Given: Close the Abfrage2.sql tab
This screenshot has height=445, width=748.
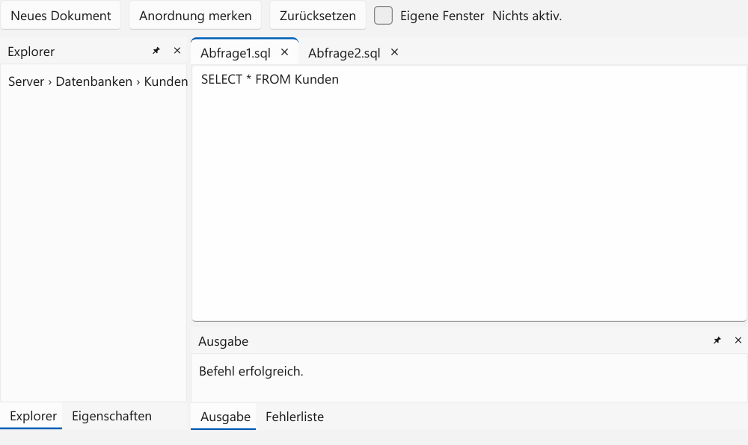Looking at the screenshot, I should point(394,52).
